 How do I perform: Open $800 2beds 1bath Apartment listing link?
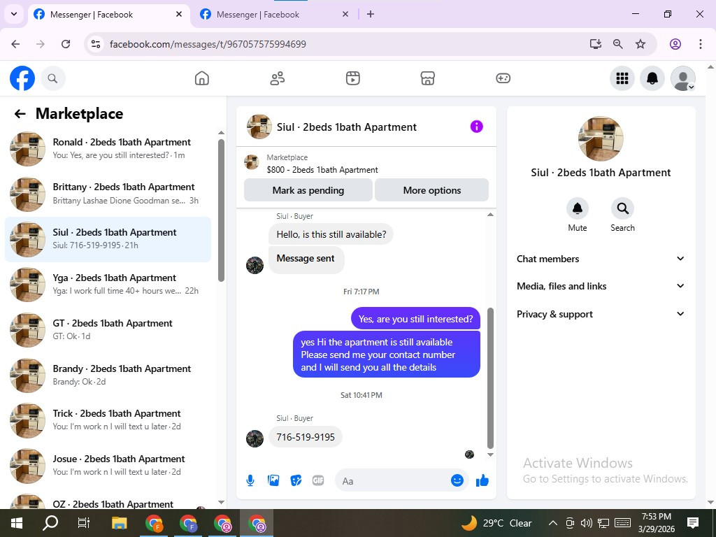(x=322, y=170)
